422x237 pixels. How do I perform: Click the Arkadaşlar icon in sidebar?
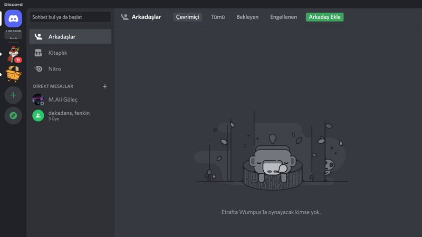[x=39, y=36]
